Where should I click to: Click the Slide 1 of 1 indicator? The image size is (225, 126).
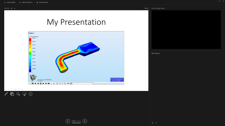pyautogui.click(x=76, y=121)
